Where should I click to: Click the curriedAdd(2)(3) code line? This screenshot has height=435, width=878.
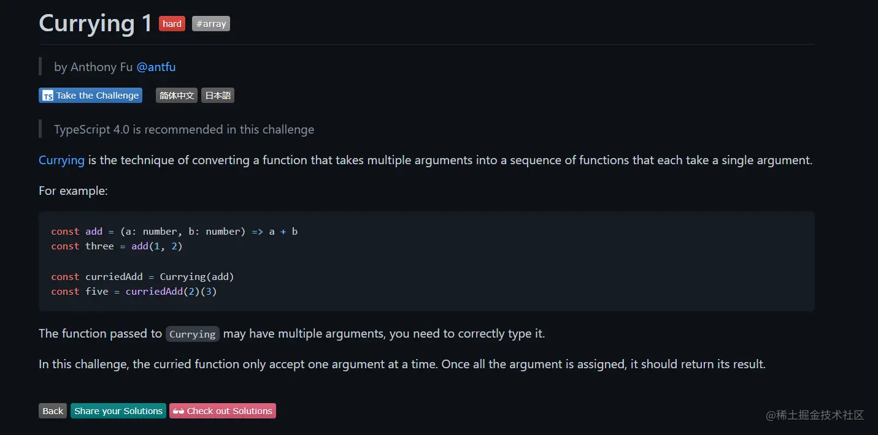click(134, 292)
